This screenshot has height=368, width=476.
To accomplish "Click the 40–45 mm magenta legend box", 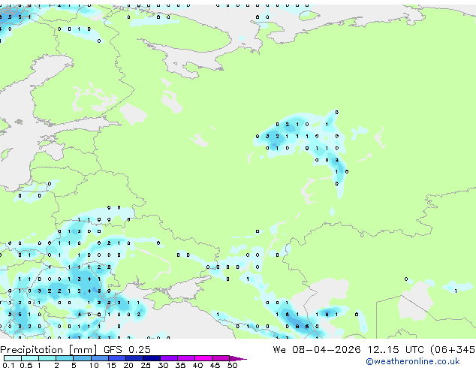I will [x=203, y=358].
